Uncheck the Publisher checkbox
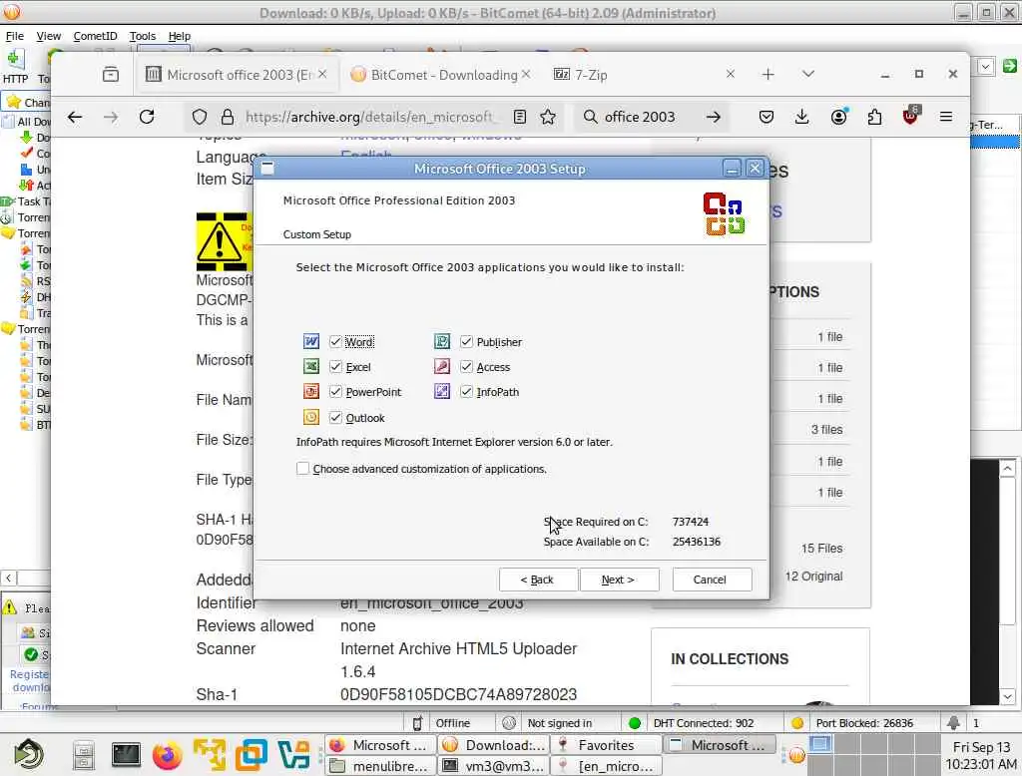The width and height of the screenshot is (1022, 776). [466, 341]
